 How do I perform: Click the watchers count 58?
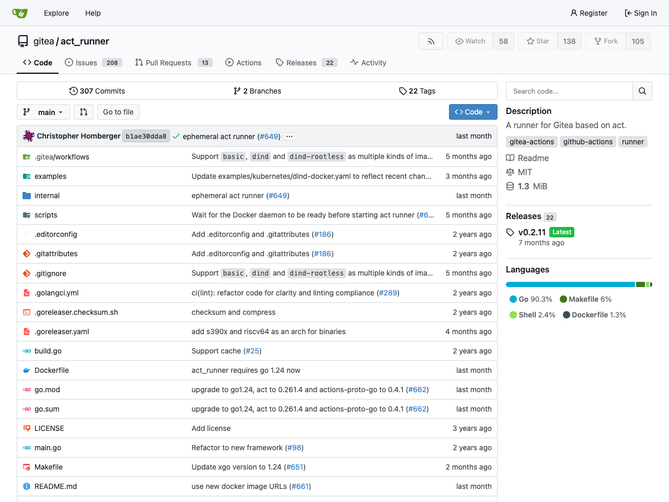503,41
